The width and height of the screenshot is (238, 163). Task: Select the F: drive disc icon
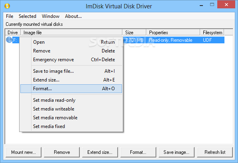pos(9,40)
